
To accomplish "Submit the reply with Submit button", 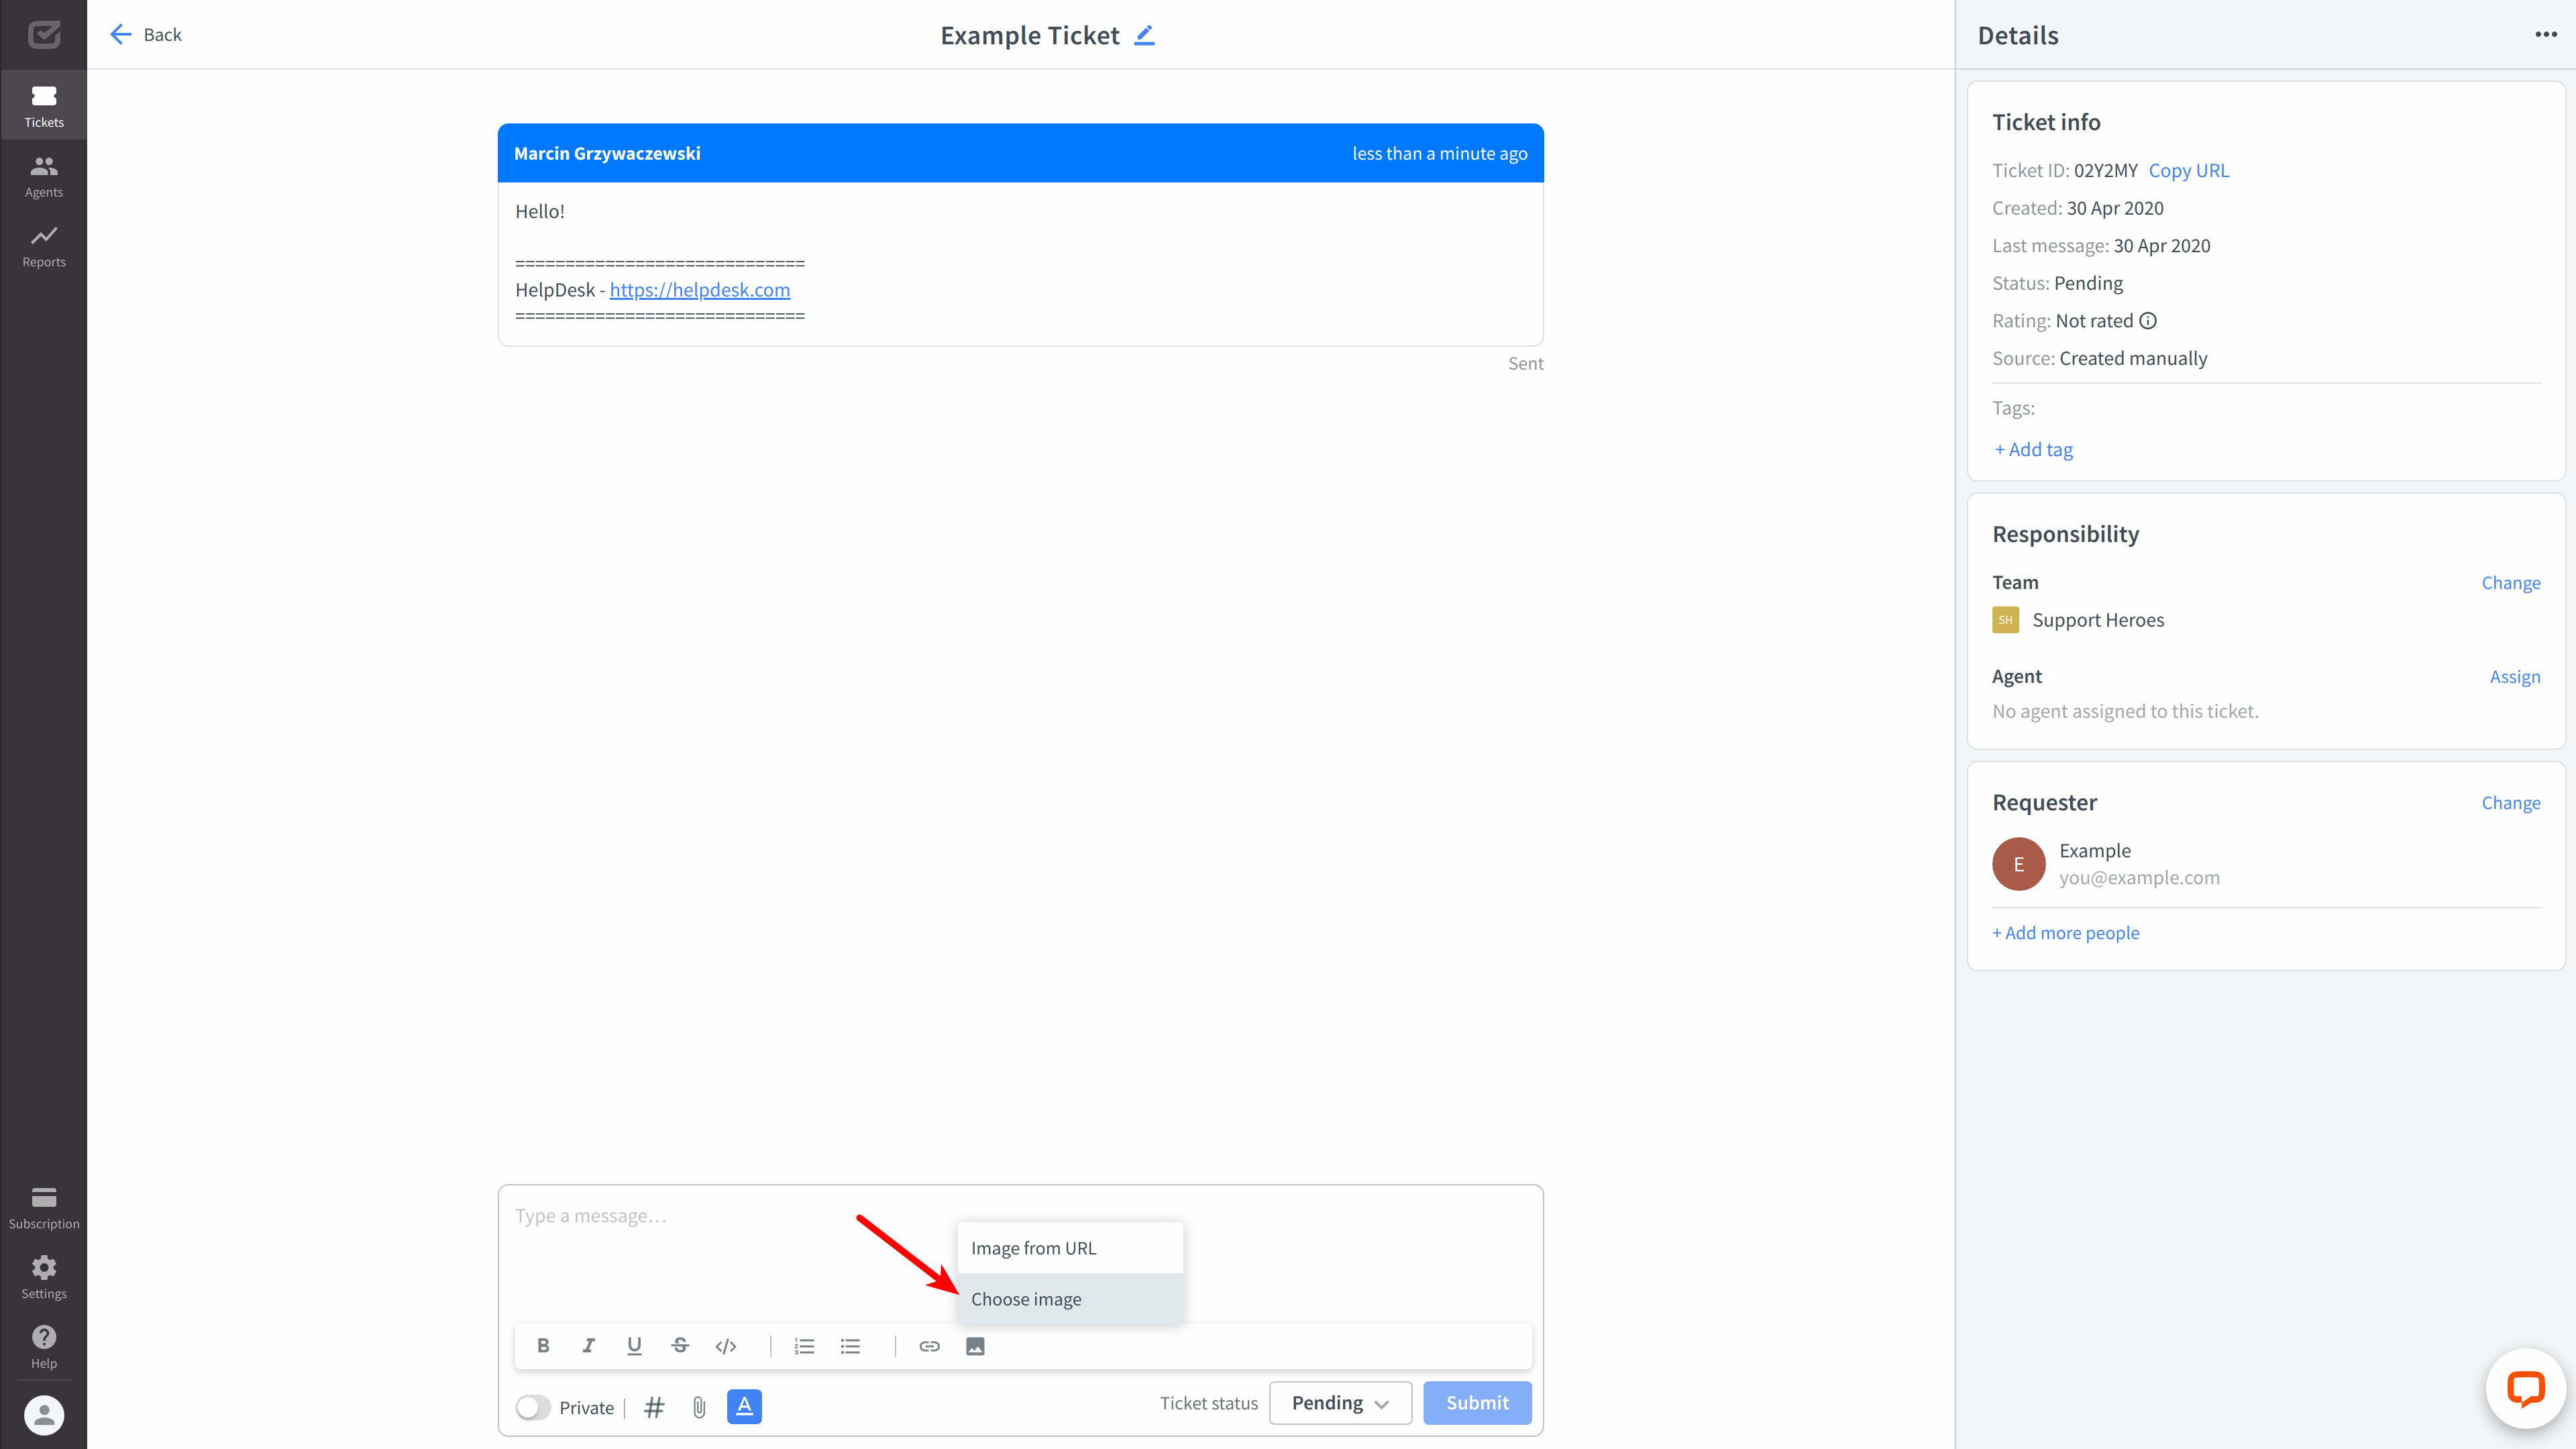I will [x=1477, y=1403].
